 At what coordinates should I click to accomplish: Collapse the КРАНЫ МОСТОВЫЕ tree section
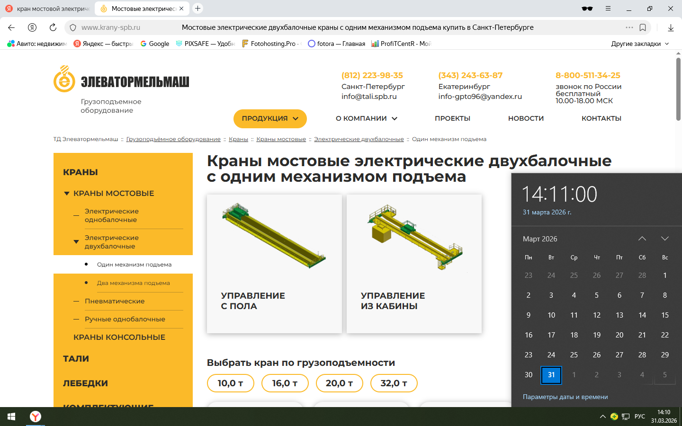click(x=67, y=194)
